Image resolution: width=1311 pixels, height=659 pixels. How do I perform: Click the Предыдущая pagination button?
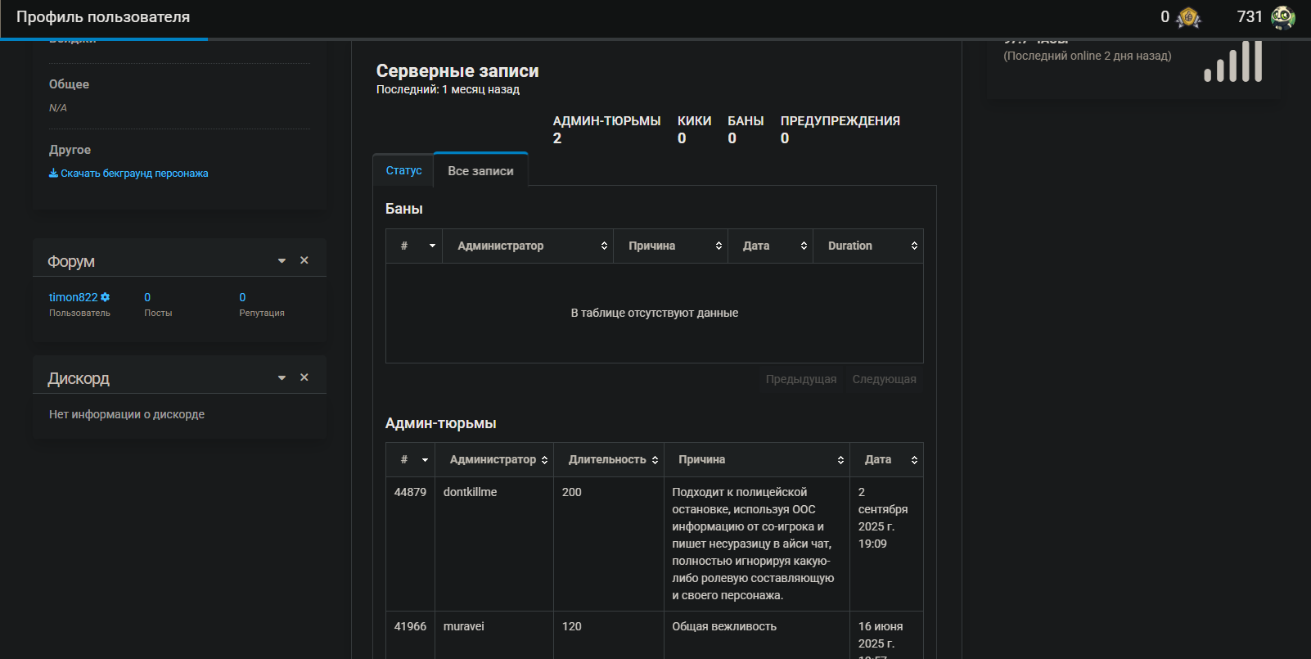(x=800, y=379)
